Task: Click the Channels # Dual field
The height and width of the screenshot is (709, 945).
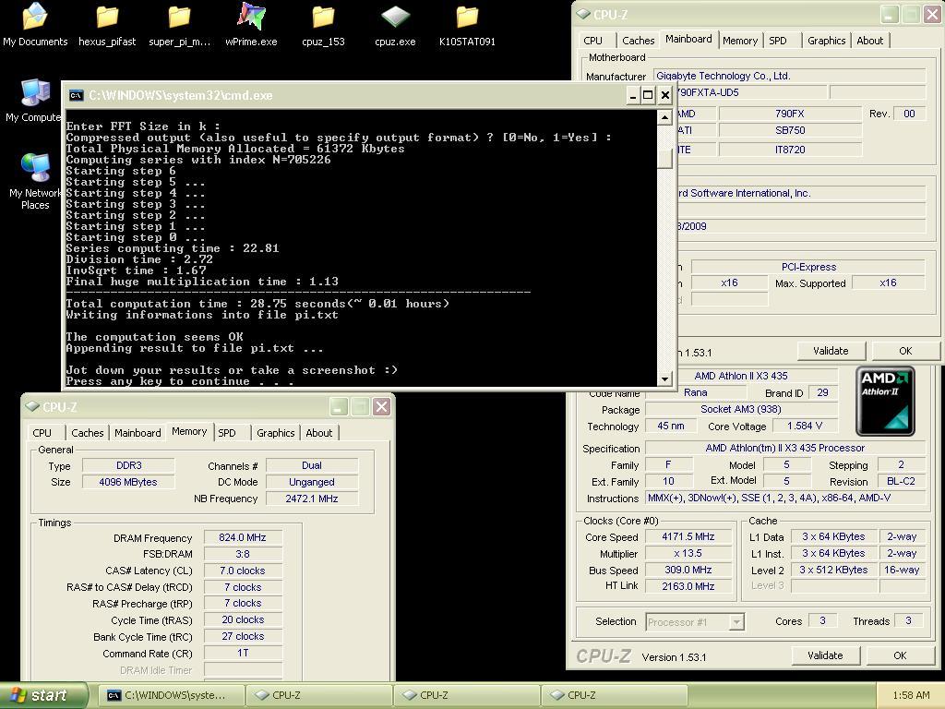Action: click(312, 465)
